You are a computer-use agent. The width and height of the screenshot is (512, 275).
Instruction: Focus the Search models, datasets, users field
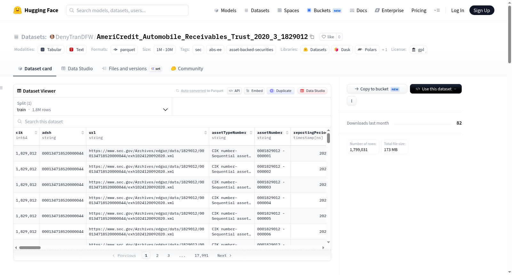click(127, 10)
